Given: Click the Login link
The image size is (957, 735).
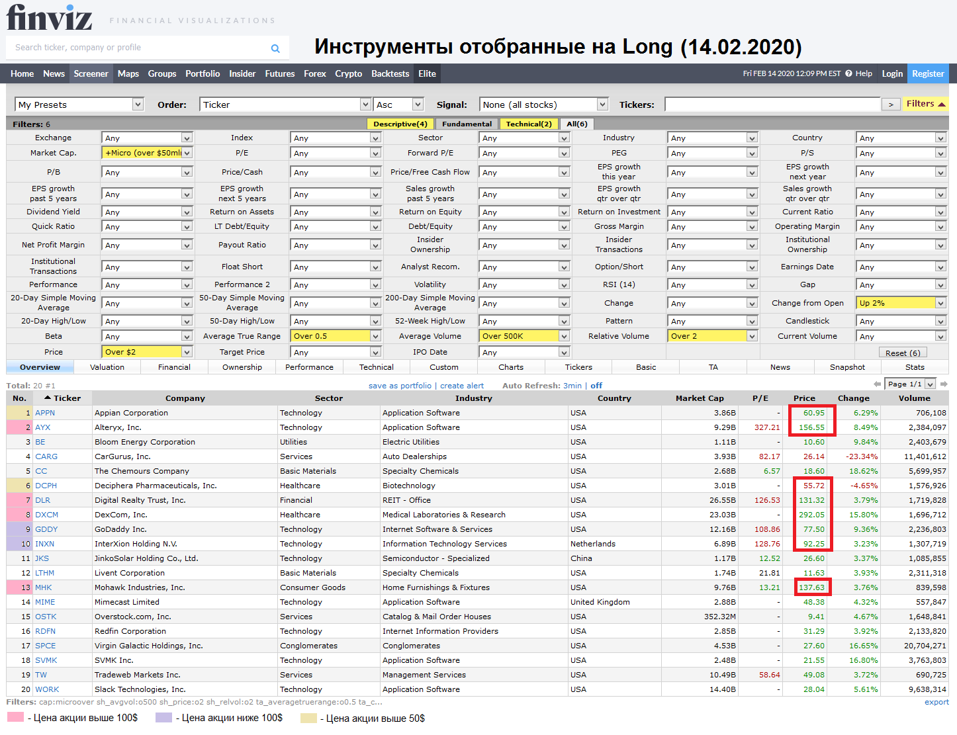Looking at the screenshot, I should 892,73.
